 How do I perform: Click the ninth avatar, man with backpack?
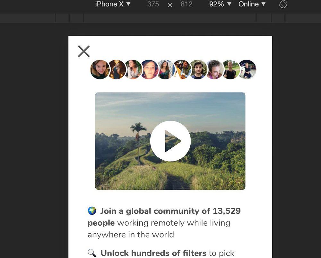pyautogui.click(x=231, y=70)
